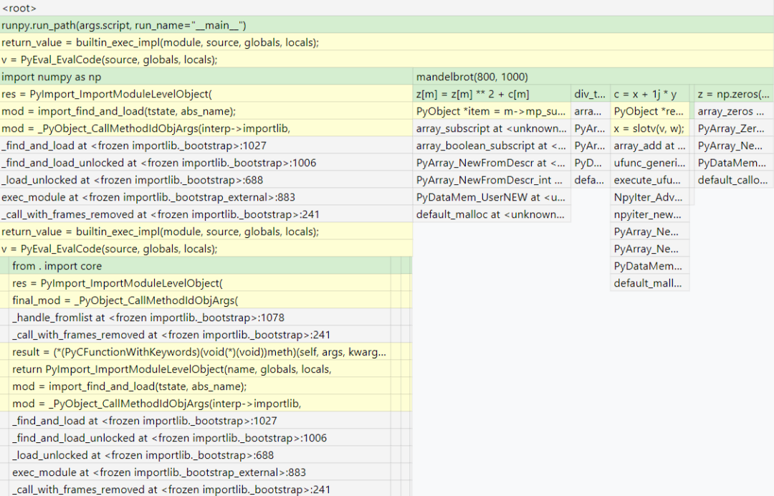Select 'final_mod = _PyObject_CallMethodIdObjArgs(' frame
The width and height of the screenshot is (774, 496).
click(x=199, y=300)
